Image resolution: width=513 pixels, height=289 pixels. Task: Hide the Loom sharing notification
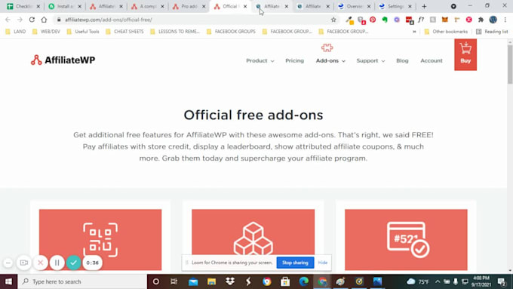[x=323, y=263]
